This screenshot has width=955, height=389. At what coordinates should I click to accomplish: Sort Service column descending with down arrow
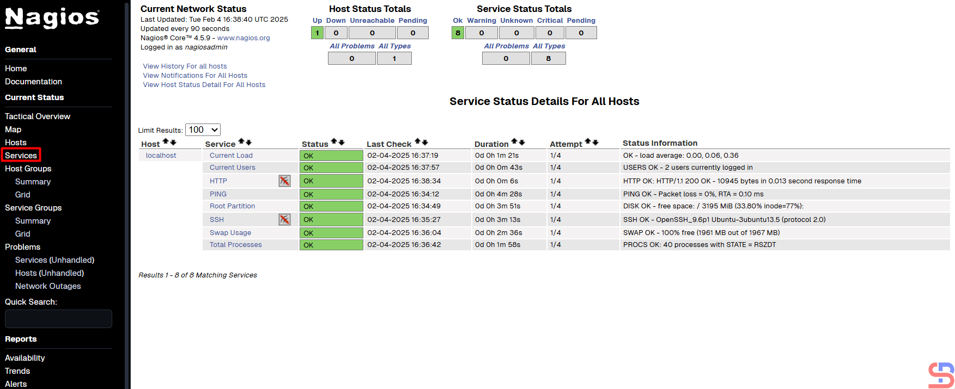point(248,142)
